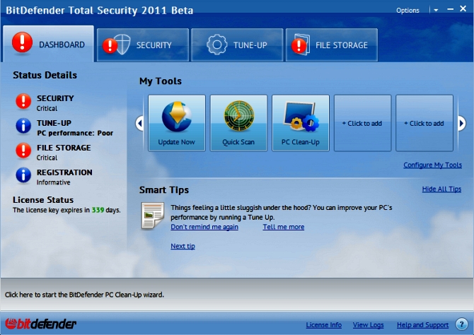Select TUNE-UP status heading
The height and width of the screenshot is (335, 474).
click(x=54, y=123)
